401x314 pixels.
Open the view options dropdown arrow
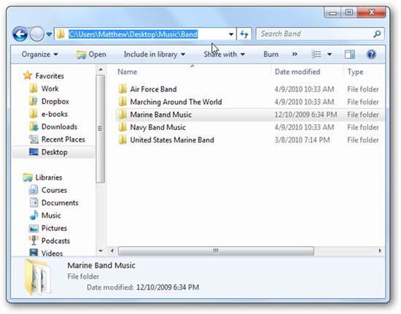point(330,54)
